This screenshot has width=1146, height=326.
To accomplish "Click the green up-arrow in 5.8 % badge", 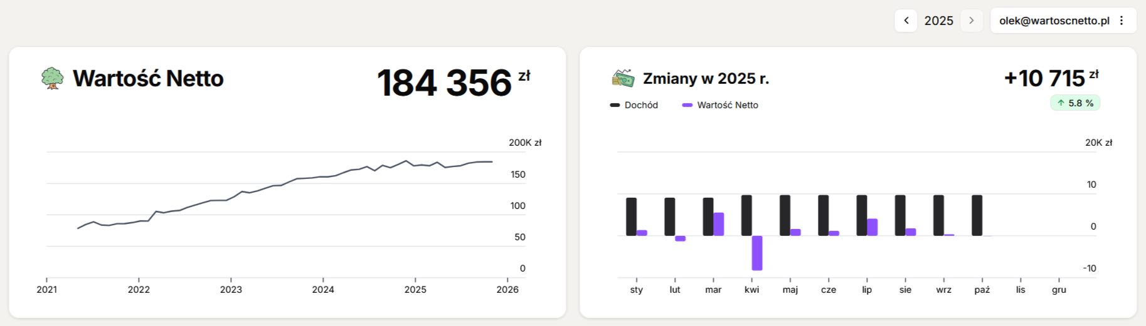I will pos(1061,103).
